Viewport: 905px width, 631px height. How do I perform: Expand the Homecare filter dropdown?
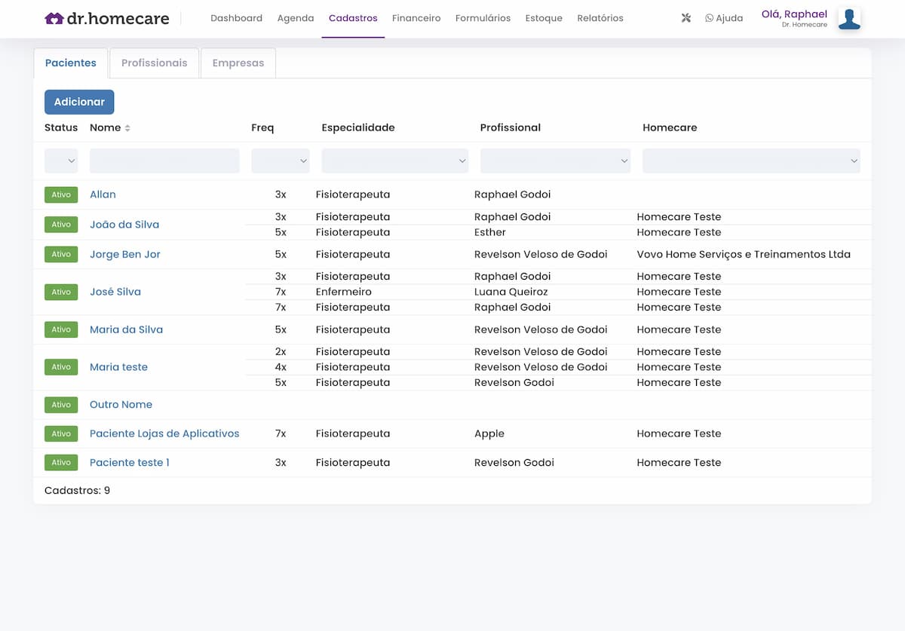750,161
